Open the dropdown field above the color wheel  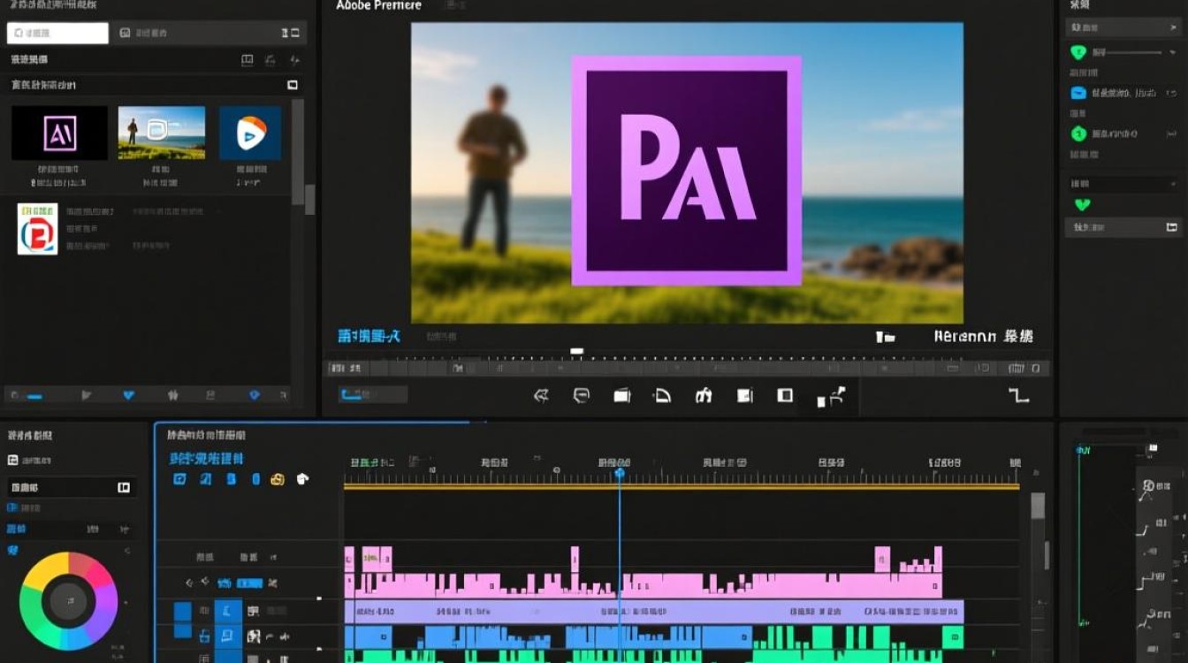pos(72,487)
